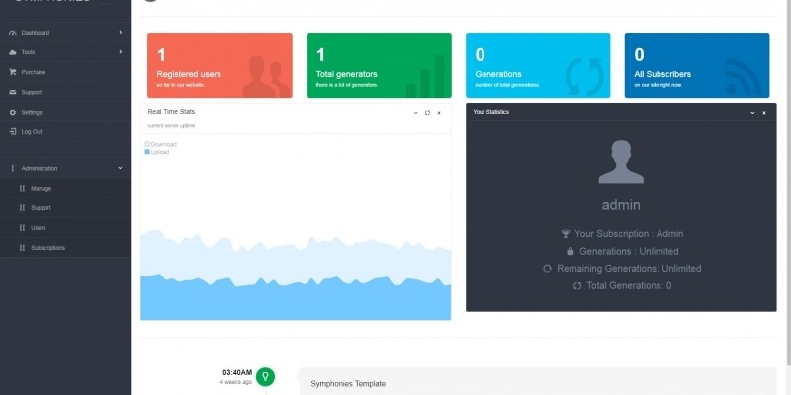Click the Purchase shopping cart icon
Image resolution: width=791 pixels, height=395 pixels.
coord(12,72)
